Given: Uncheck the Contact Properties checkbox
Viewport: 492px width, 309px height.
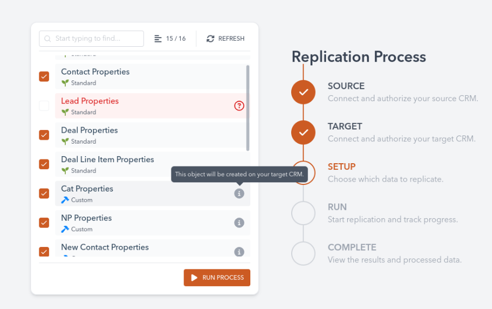Looking at the screenshot, I should coord(44,77).
